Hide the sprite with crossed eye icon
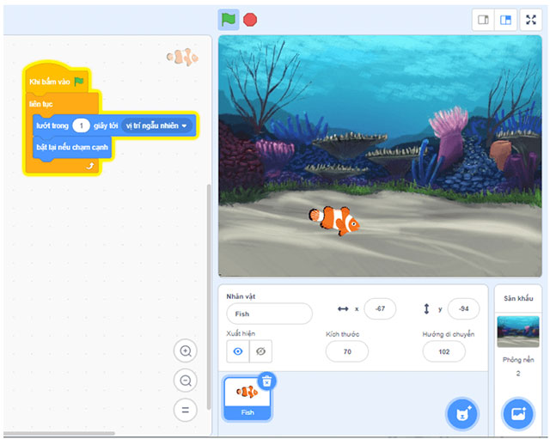This screenshot has width=550, height=439. pos(260,351)
